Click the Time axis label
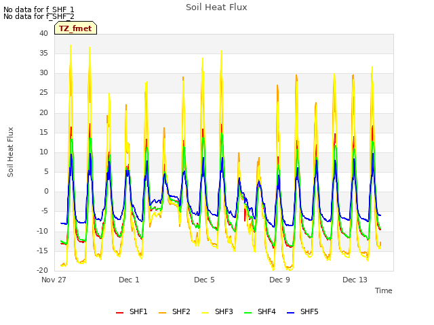The width and height of the screenshot is (434, 325). (384, 290)
